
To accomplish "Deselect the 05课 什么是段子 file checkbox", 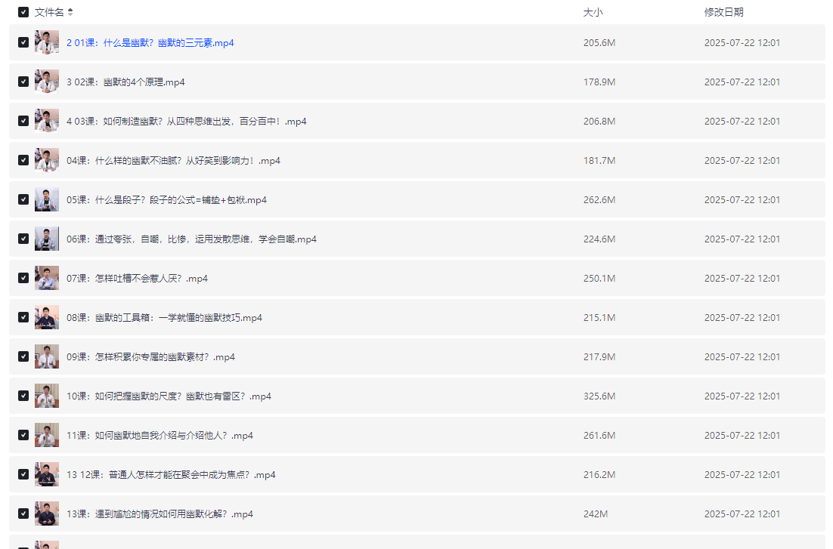I will pyautogui.click(x=23, y=199).
